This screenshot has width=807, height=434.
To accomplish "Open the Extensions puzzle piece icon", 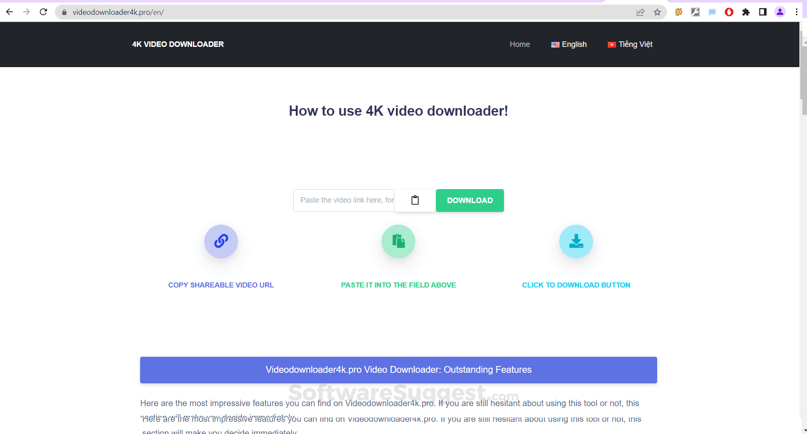I will click(746, 12).
